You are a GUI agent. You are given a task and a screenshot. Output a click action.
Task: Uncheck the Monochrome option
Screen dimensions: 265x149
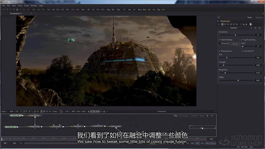tap(220, 51)
